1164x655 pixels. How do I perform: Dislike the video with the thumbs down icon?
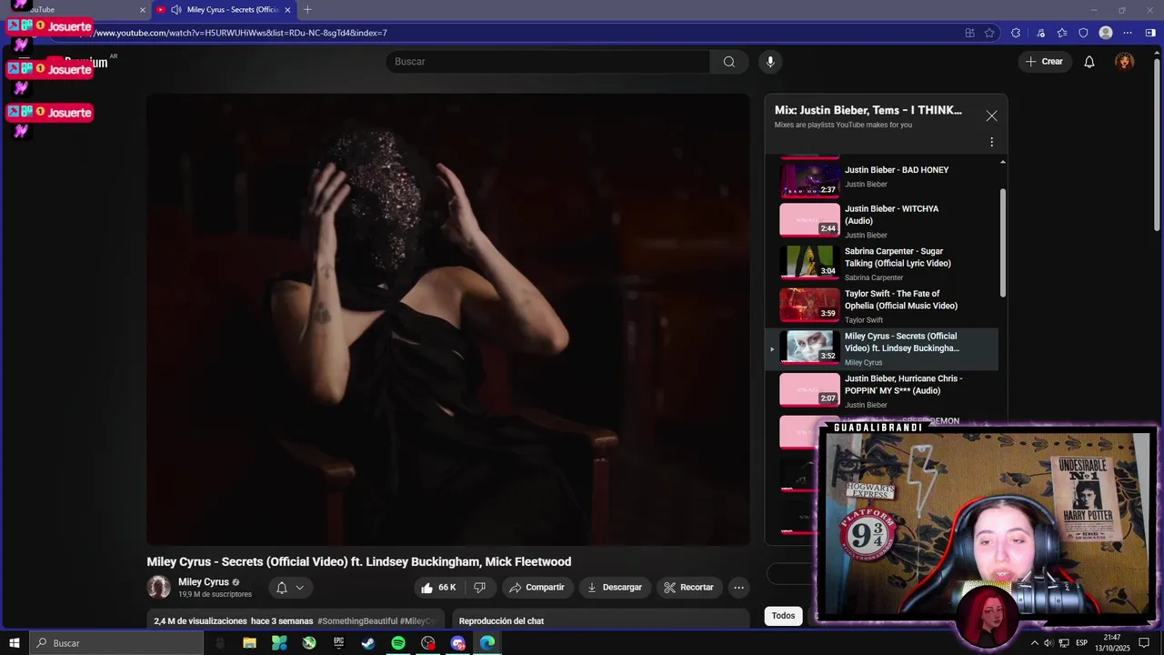click(480, 588)
